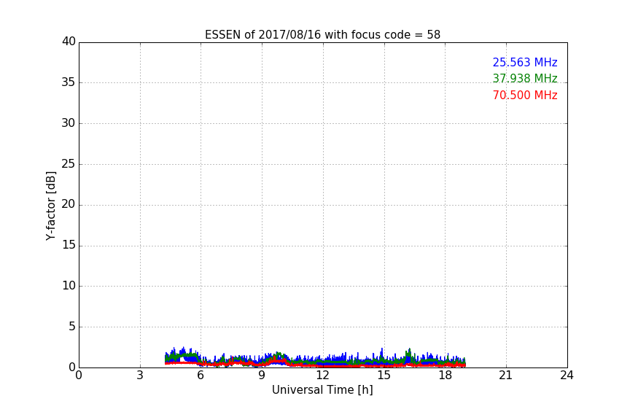Click x-axis tick value 6
This screenshot has height=420, width=630.
point(201,376)
